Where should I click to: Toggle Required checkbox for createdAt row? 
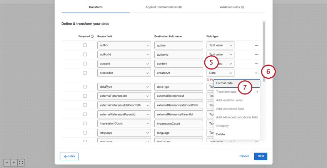coord(85,73)
